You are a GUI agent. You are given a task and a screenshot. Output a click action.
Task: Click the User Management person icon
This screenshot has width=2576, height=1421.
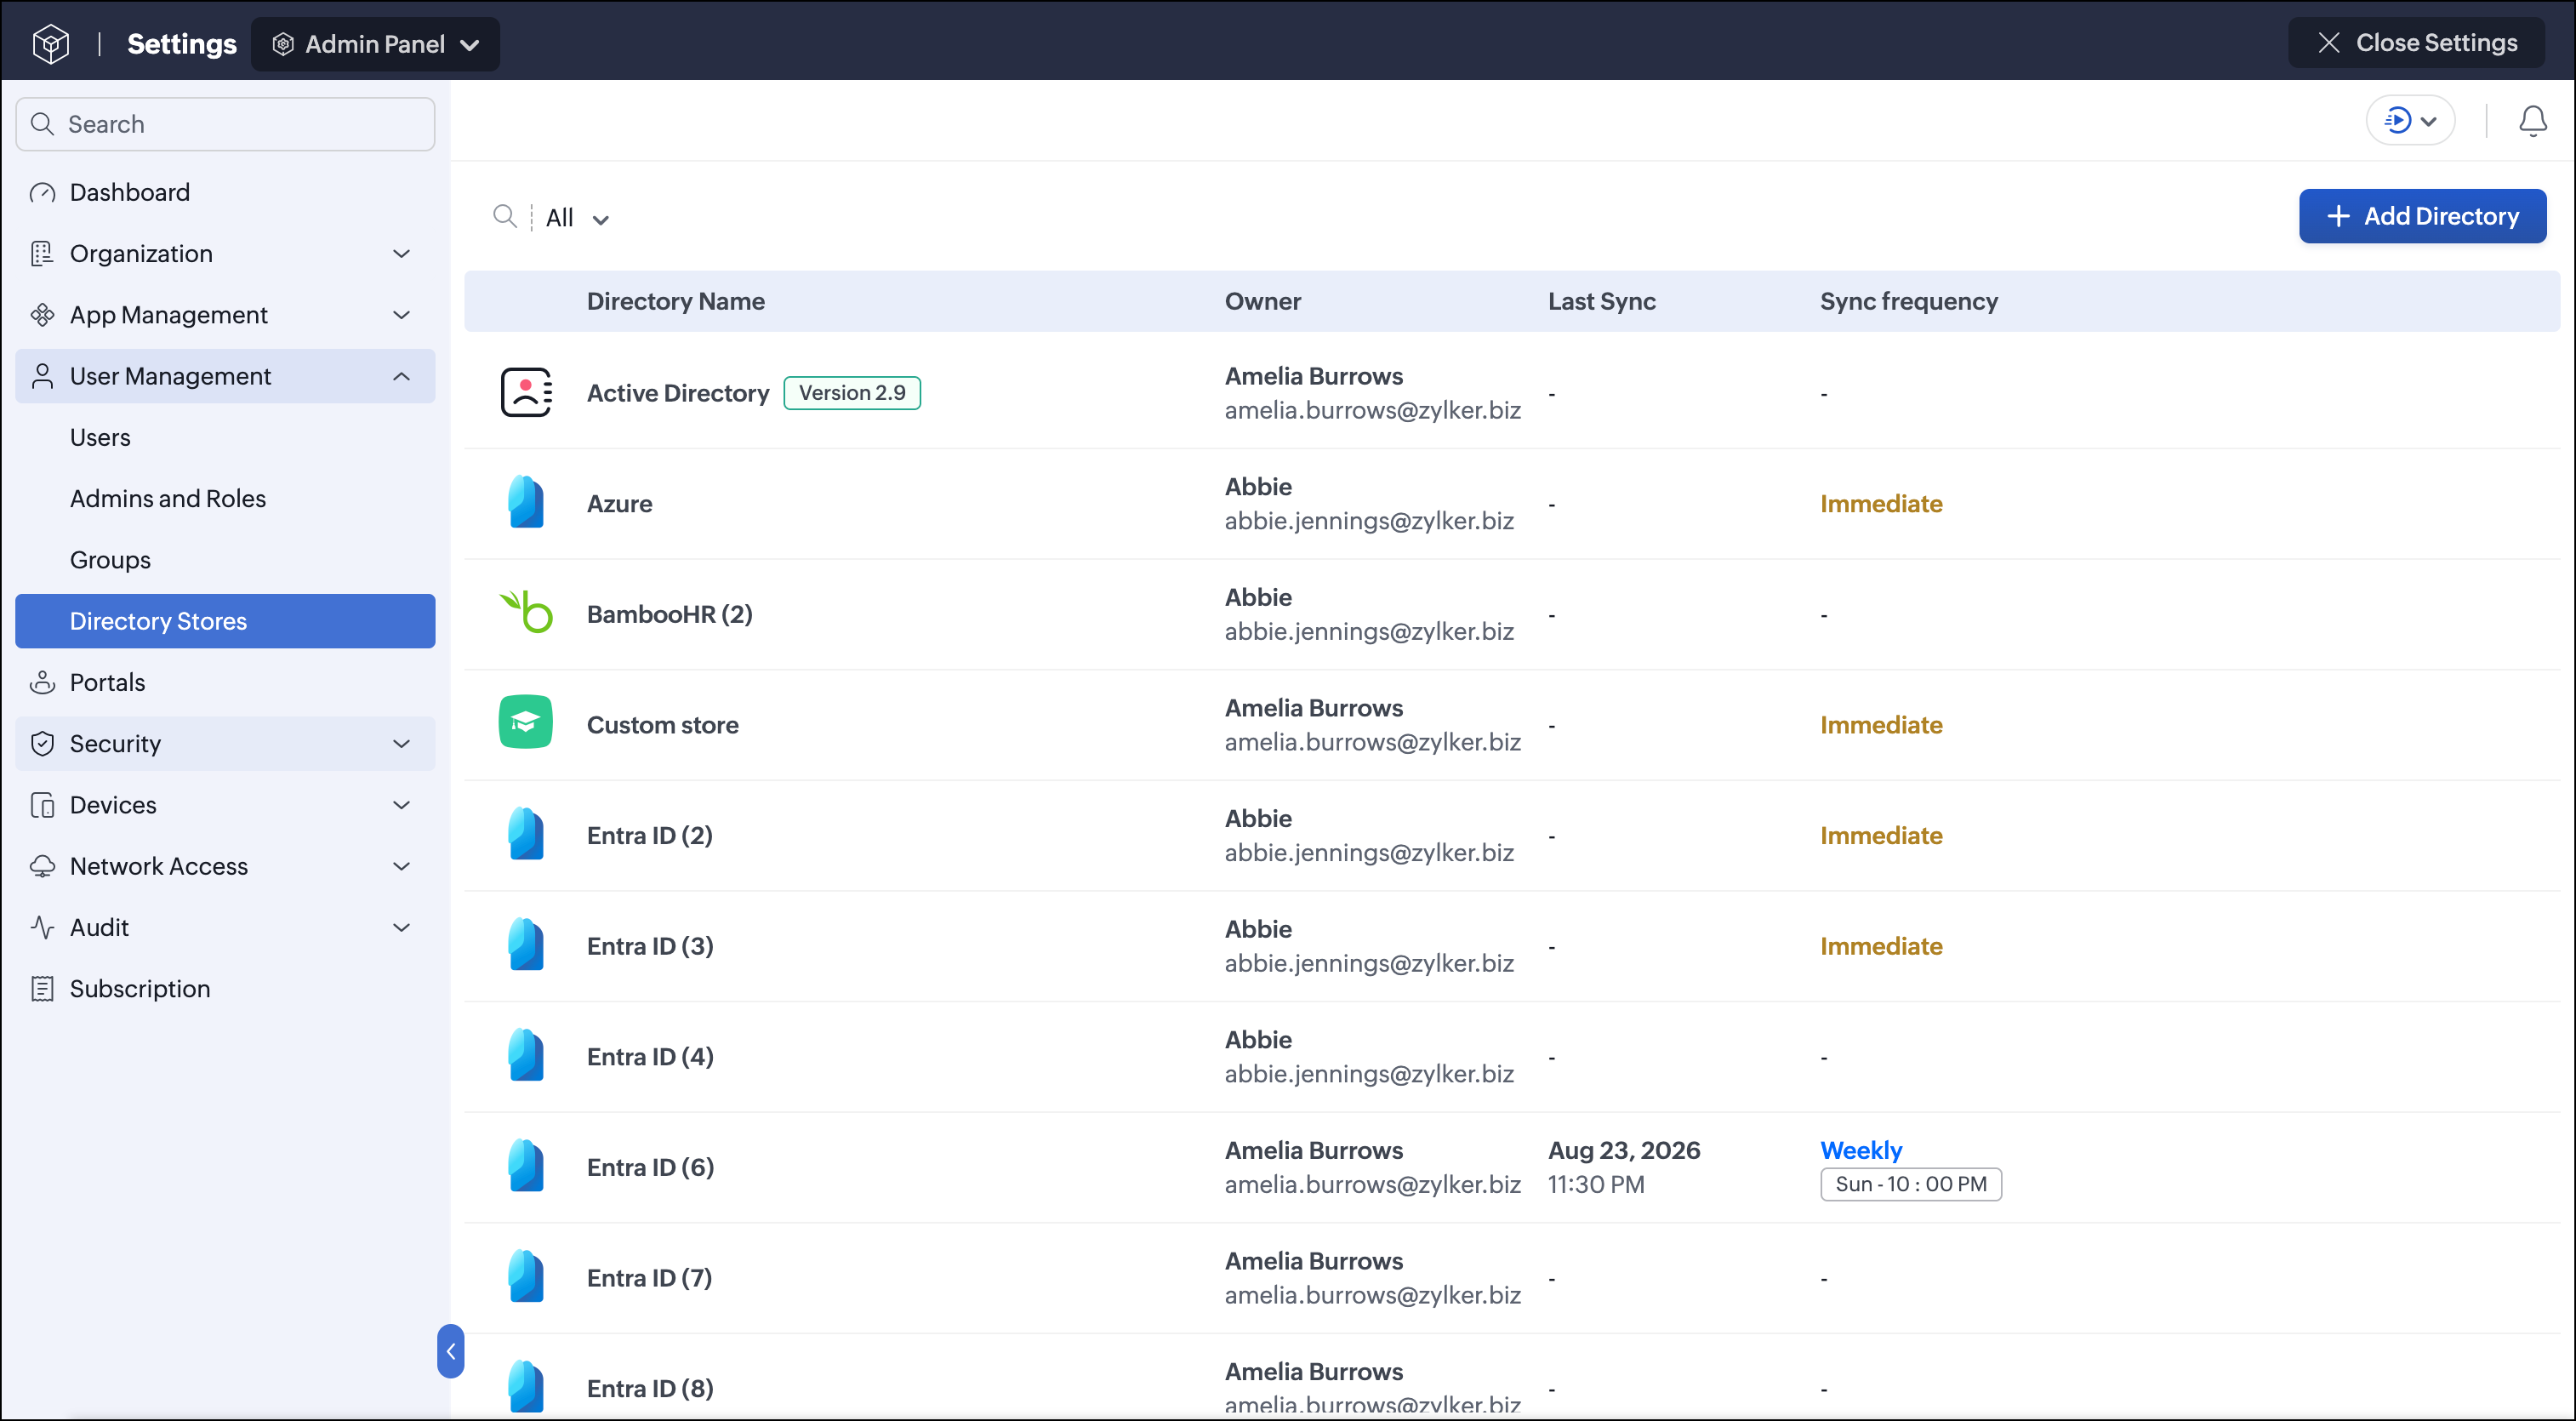[42, 376]
